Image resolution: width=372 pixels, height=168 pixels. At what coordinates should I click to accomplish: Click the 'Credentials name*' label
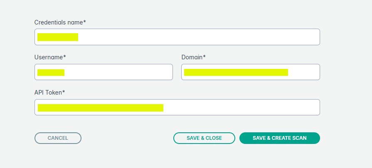coord(59,22)
